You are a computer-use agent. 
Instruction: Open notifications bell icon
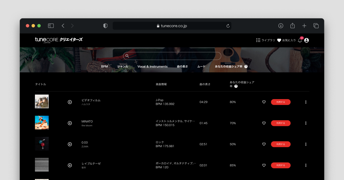pos(300,40)
